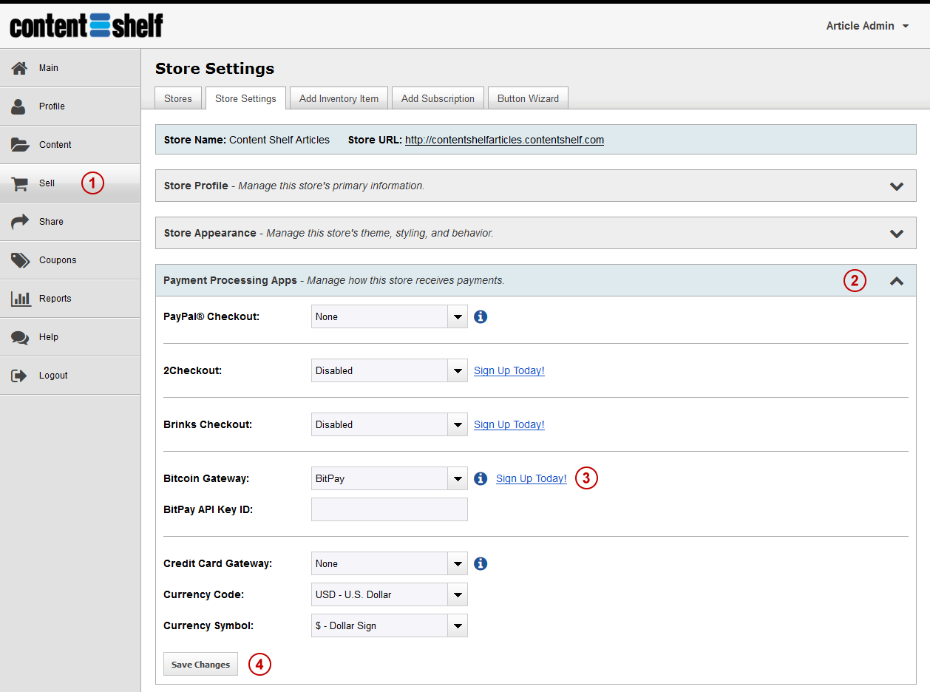
Task: Click info icon beside Bitcoin Gateway
Action: 481,478
